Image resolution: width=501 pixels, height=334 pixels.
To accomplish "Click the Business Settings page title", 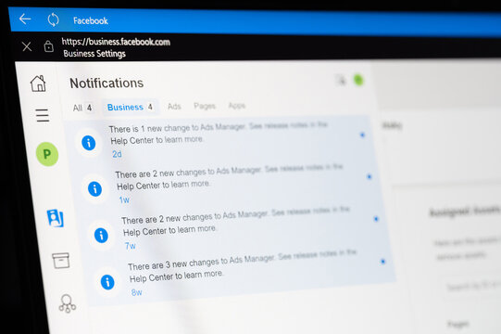I will (x=94, y=54).
